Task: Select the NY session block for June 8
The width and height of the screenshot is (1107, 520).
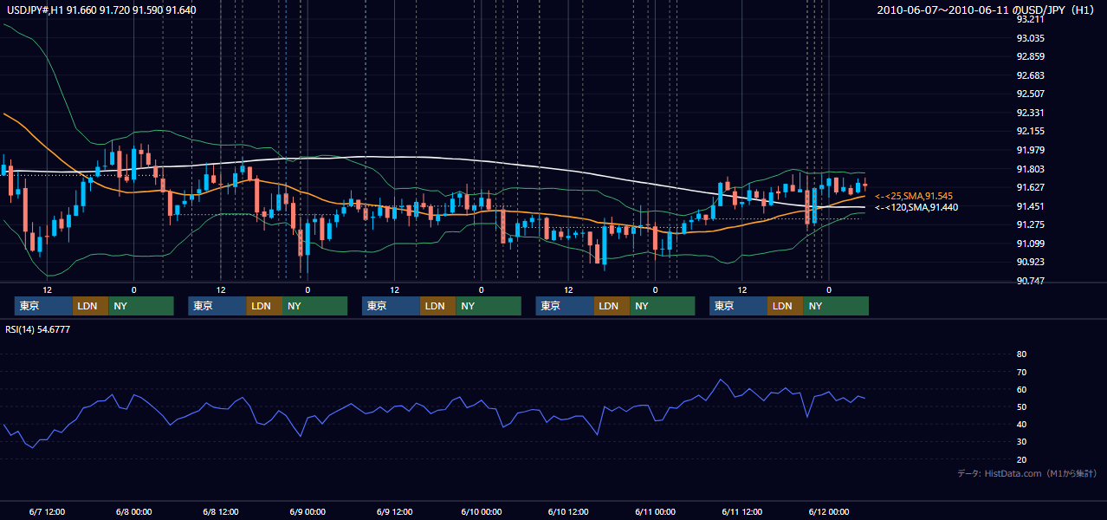Action: (x=314, y=306)
